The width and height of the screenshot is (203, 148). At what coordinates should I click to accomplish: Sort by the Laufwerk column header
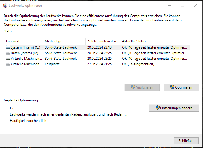click(23, 41)
